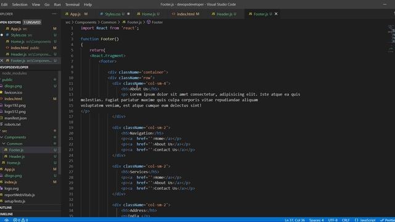
Task: Click the JS icon on the App.js tab
Action: click(x=67, y=14)
